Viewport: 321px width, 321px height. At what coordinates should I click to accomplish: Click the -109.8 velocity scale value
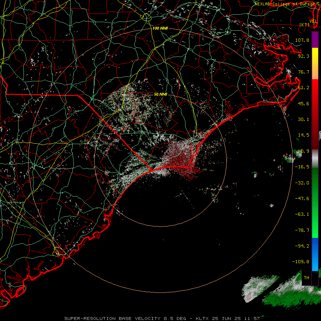pyautogui.click(x=301, y=262)
